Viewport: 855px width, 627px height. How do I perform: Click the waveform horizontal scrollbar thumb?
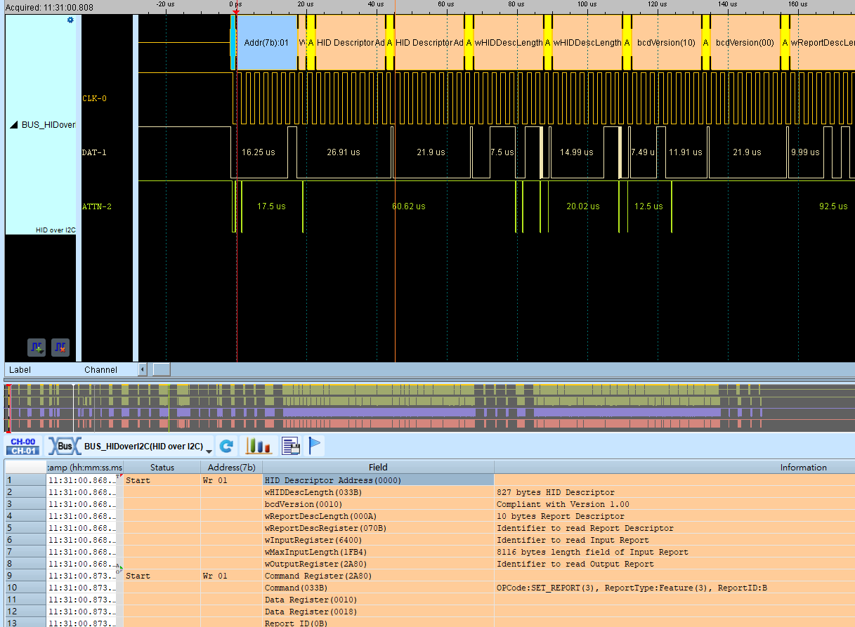point(162,369)
